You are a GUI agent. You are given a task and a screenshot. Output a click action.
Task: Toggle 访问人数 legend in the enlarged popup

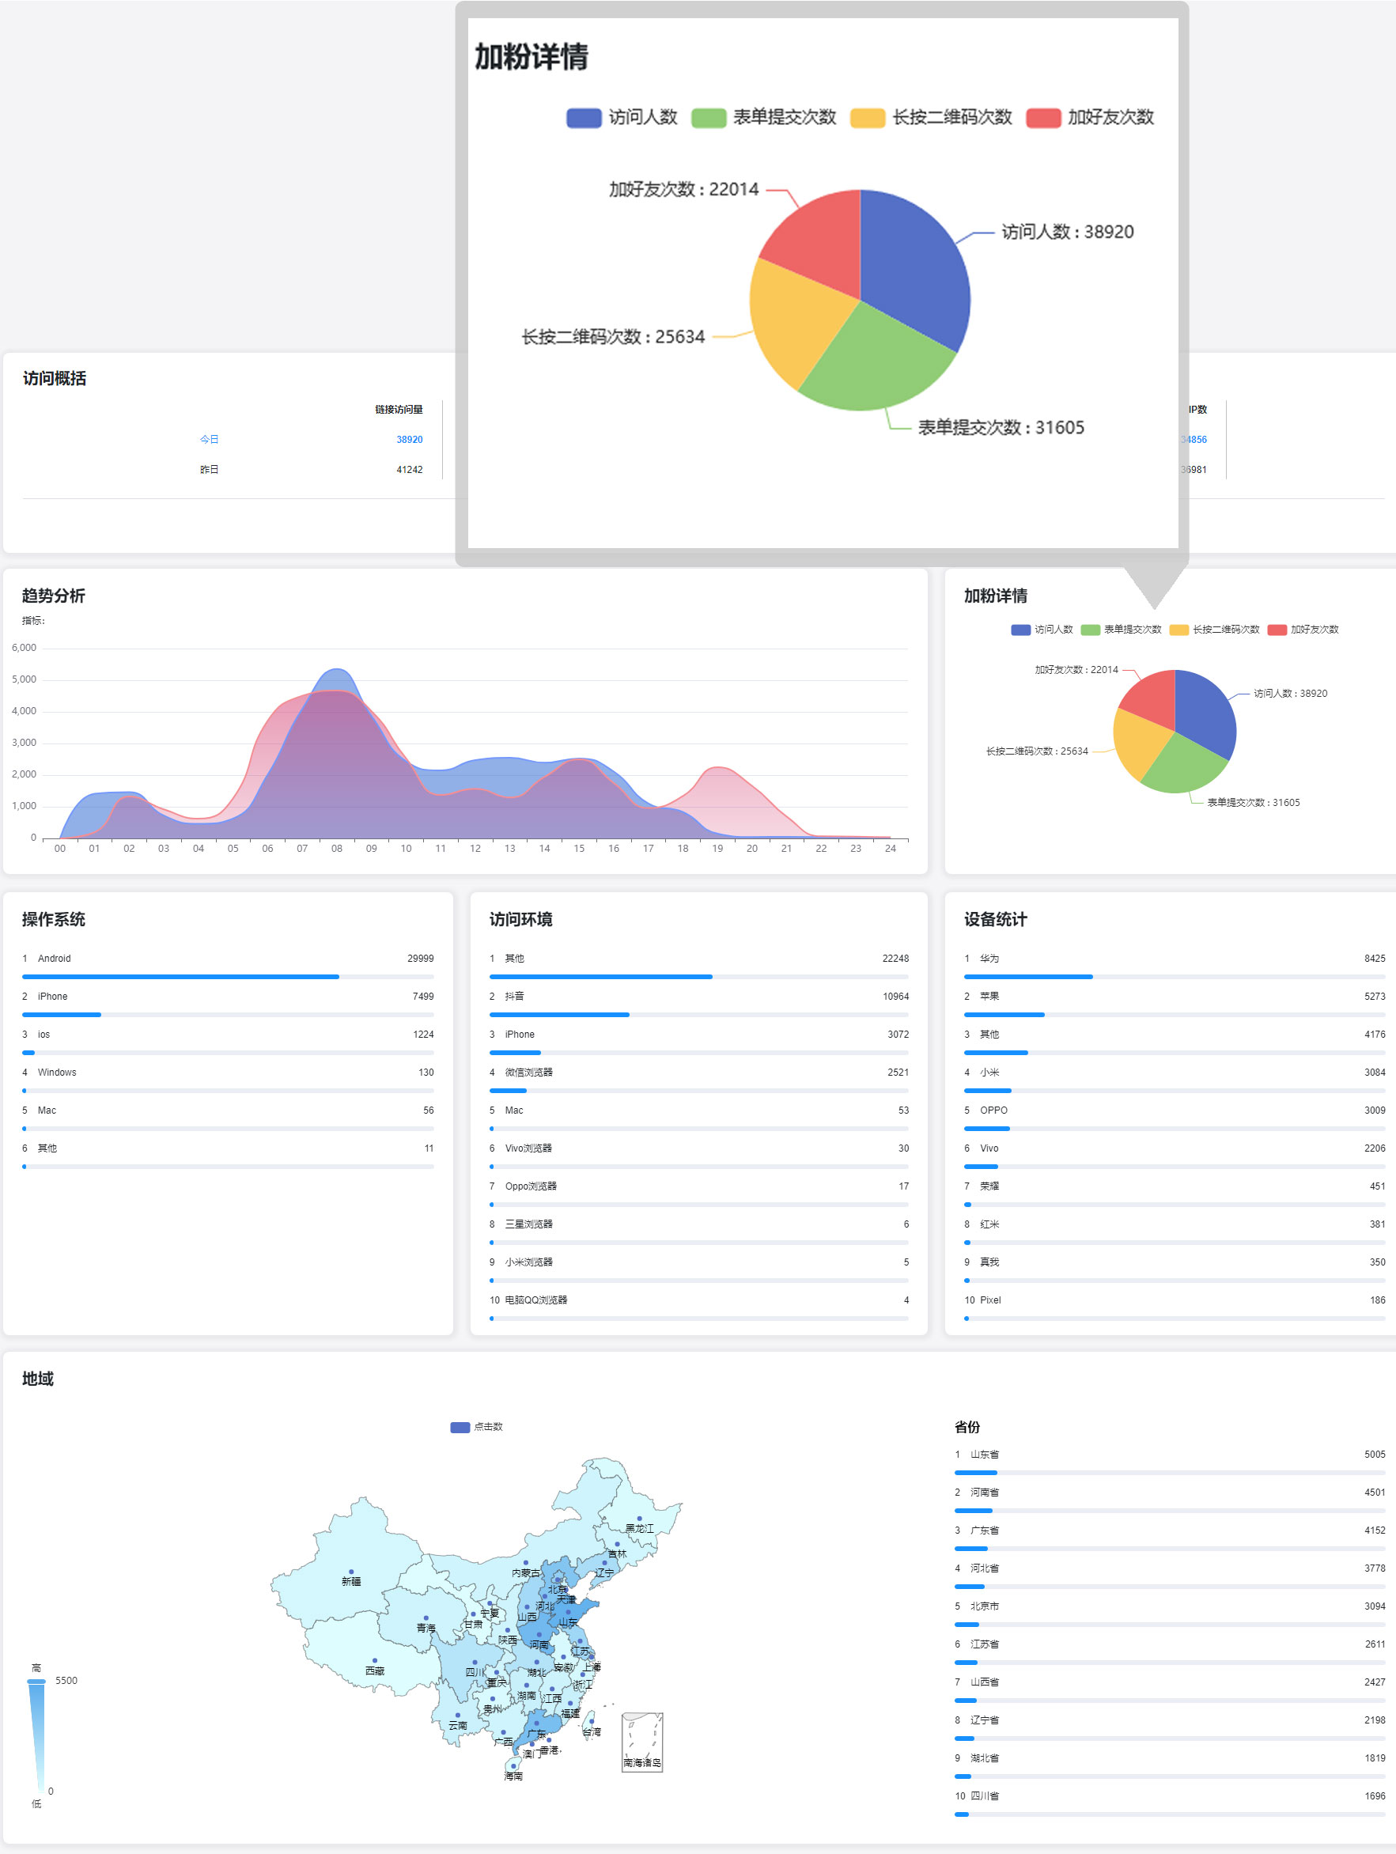click(622, 117)
